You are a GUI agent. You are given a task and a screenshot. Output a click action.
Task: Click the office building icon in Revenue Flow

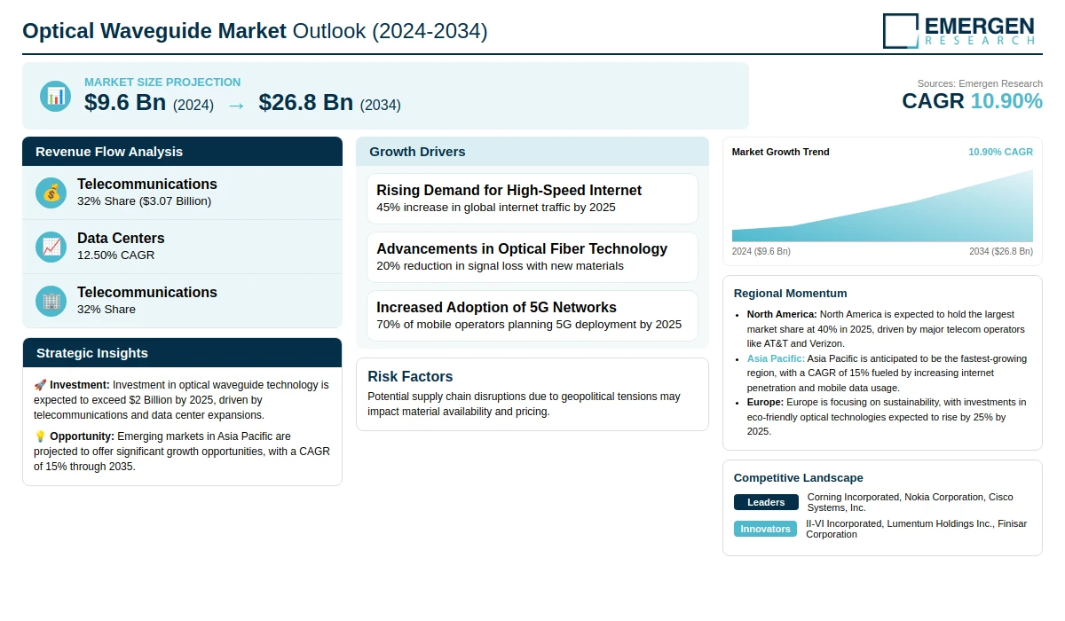pos(51,301)
